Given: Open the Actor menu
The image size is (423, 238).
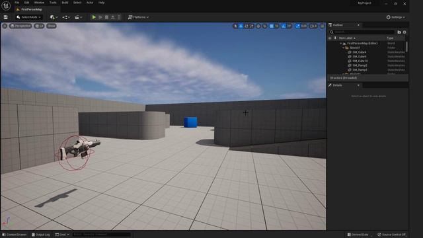Looking at the screenshot, I should 90,3.
